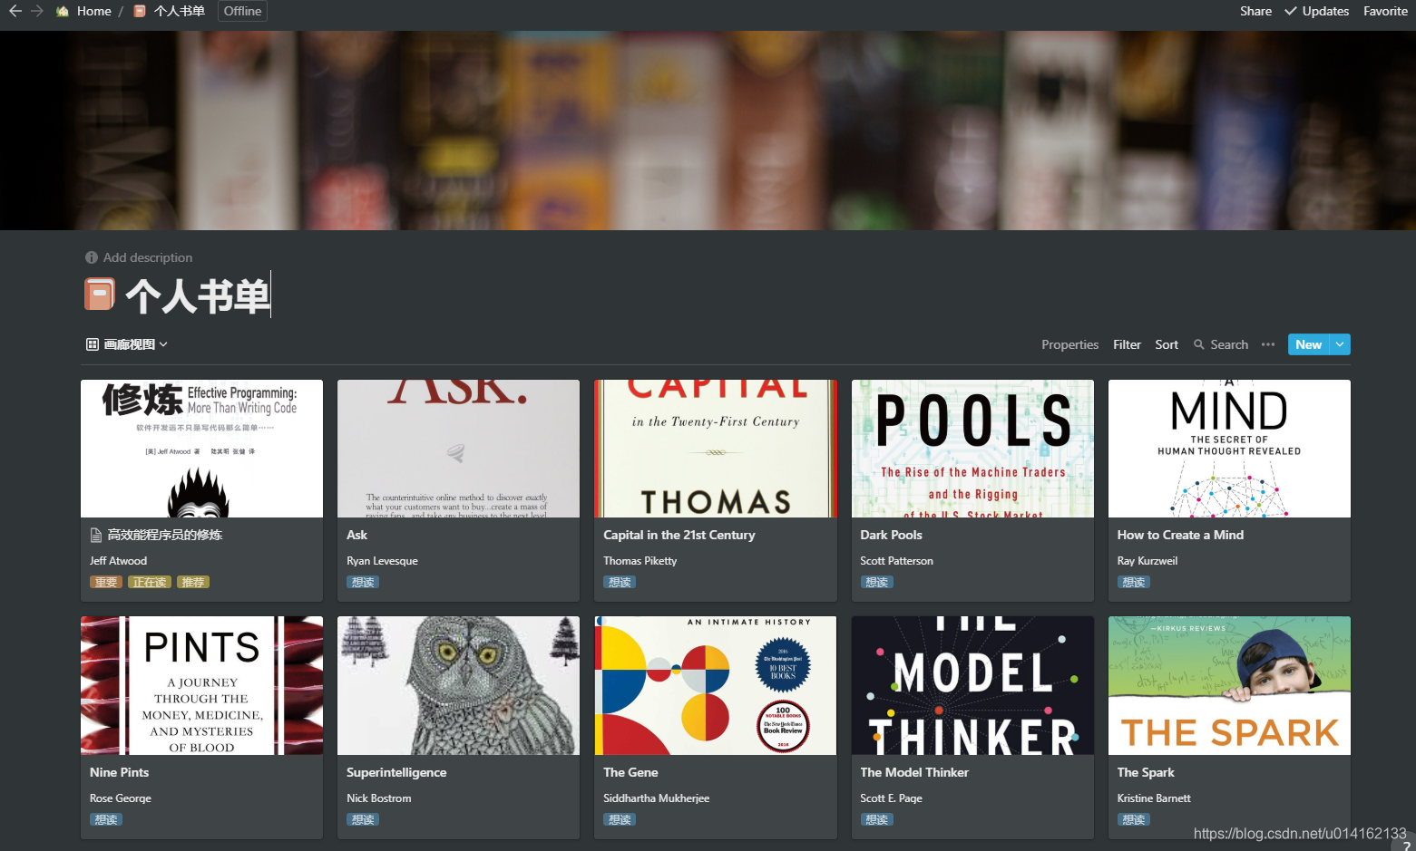Click the author Kristine Barnett
Screen dimensions: 1416x851
pyautogui.click(x=1154, y=798)
